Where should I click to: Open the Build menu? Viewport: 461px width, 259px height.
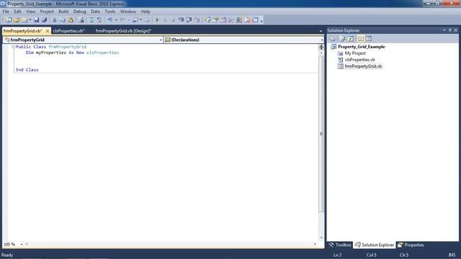coord(63,12)
